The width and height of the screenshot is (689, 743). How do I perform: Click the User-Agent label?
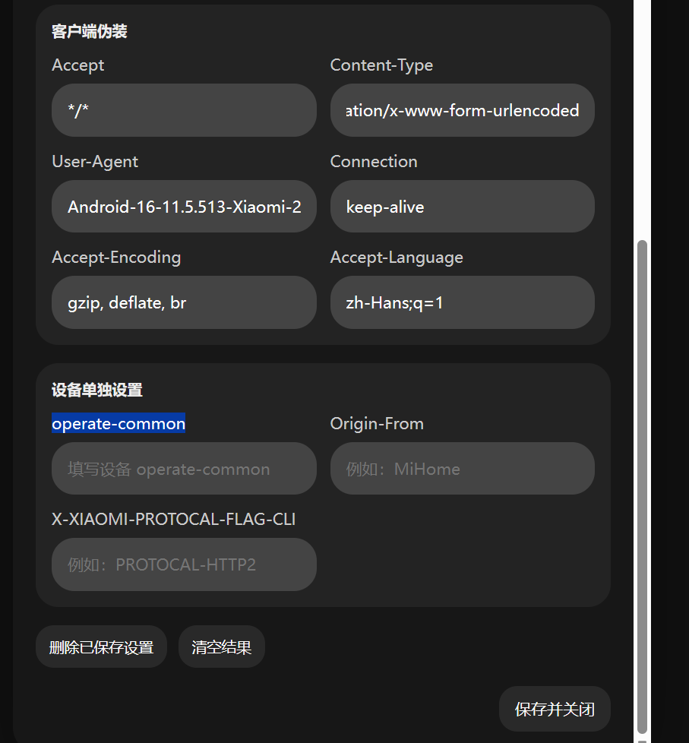click(95, 162)
